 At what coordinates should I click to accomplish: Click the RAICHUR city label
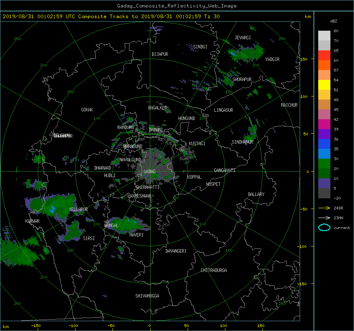(289, 105)
